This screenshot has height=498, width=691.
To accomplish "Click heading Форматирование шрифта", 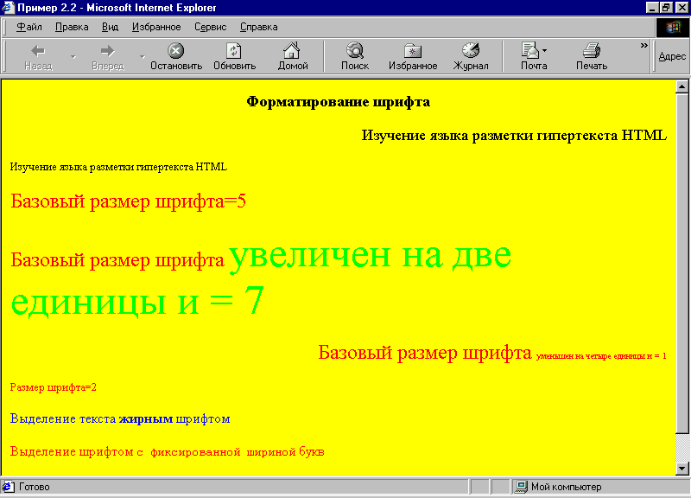I will click(x=338, y=102).
